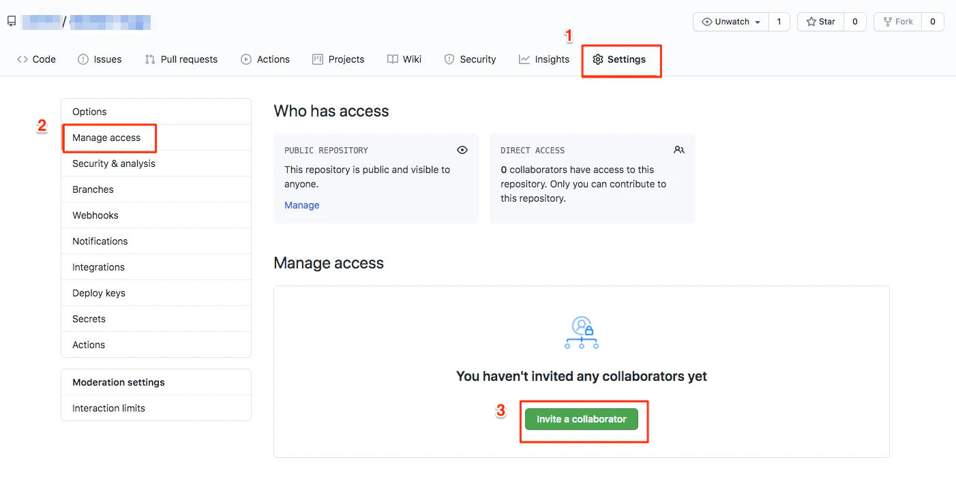Open the Pull requests tab
956x477 pixels.
[181, 59]
